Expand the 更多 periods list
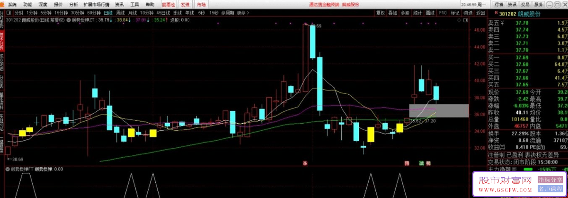 pyautogui.click(x=243, y=13)
